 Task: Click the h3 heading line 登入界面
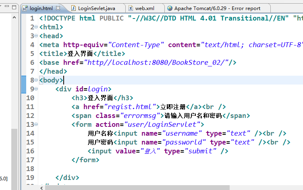(102, 98)
